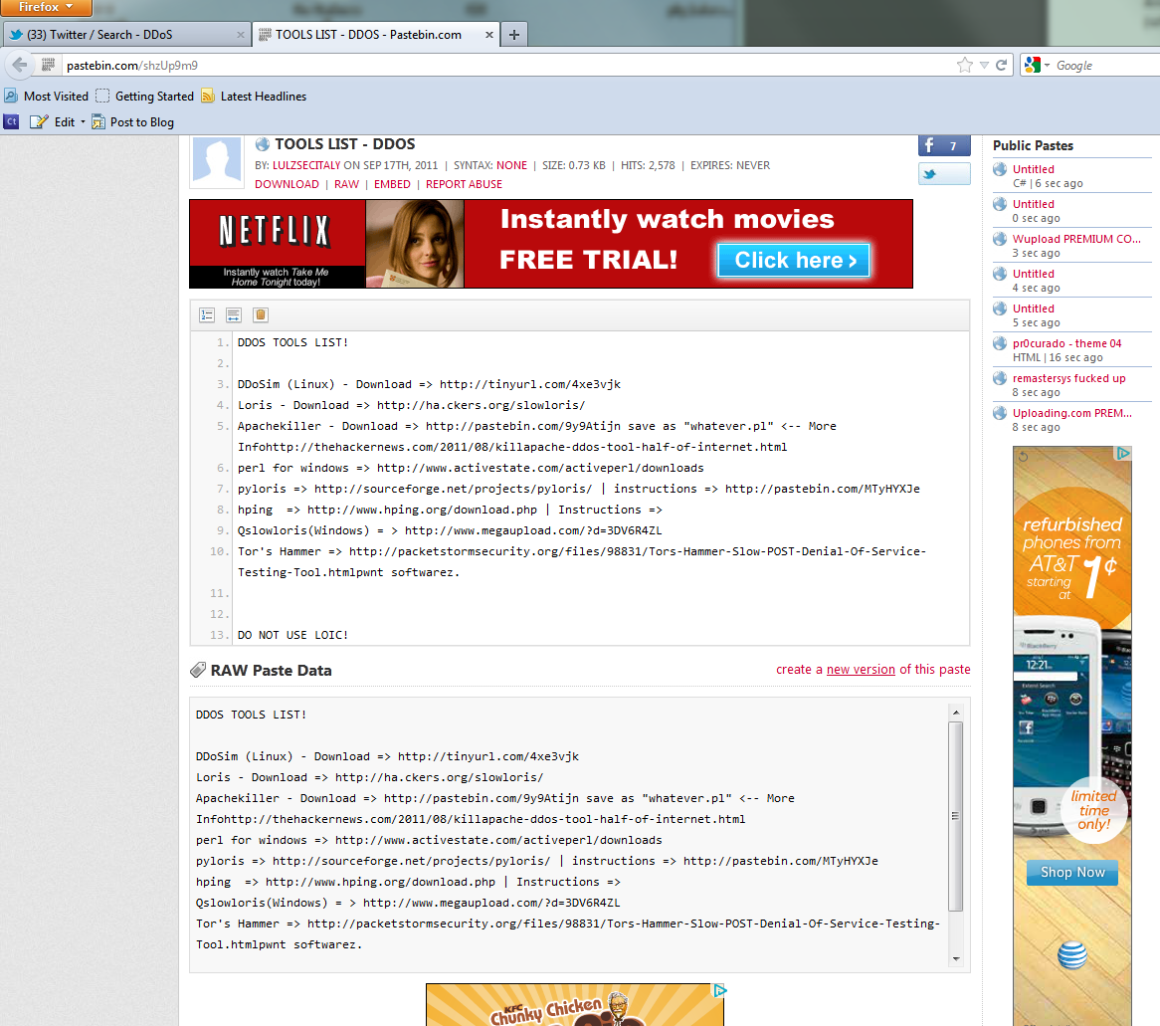1160x1026 pixels.
Task: Select the TOOLS LIST - DDOS Pastebin tab
Action: (376, 35)
